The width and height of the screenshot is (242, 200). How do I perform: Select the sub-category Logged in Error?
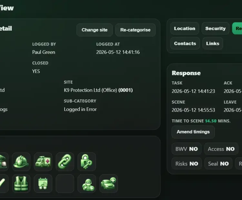(80, 109)
